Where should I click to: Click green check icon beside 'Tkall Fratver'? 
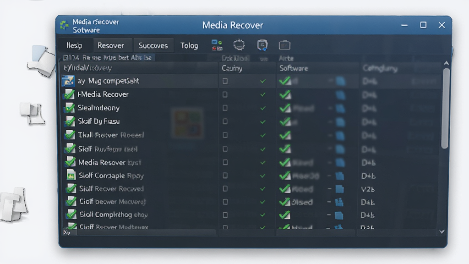coord(70,135)
